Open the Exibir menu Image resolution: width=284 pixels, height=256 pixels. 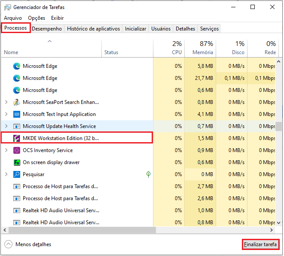pyautogui.click(x=58, y=18)
